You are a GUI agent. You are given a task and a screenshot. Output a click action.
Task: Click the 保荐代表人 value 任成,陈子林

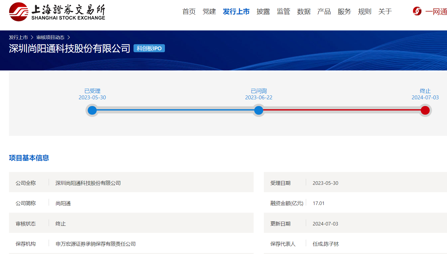coord(326,244)
